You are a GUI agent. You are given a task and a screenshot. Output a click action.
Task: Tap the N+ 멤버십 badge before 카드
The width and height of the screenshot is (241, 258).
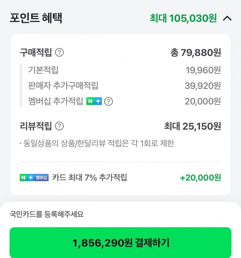coord(34,177)
